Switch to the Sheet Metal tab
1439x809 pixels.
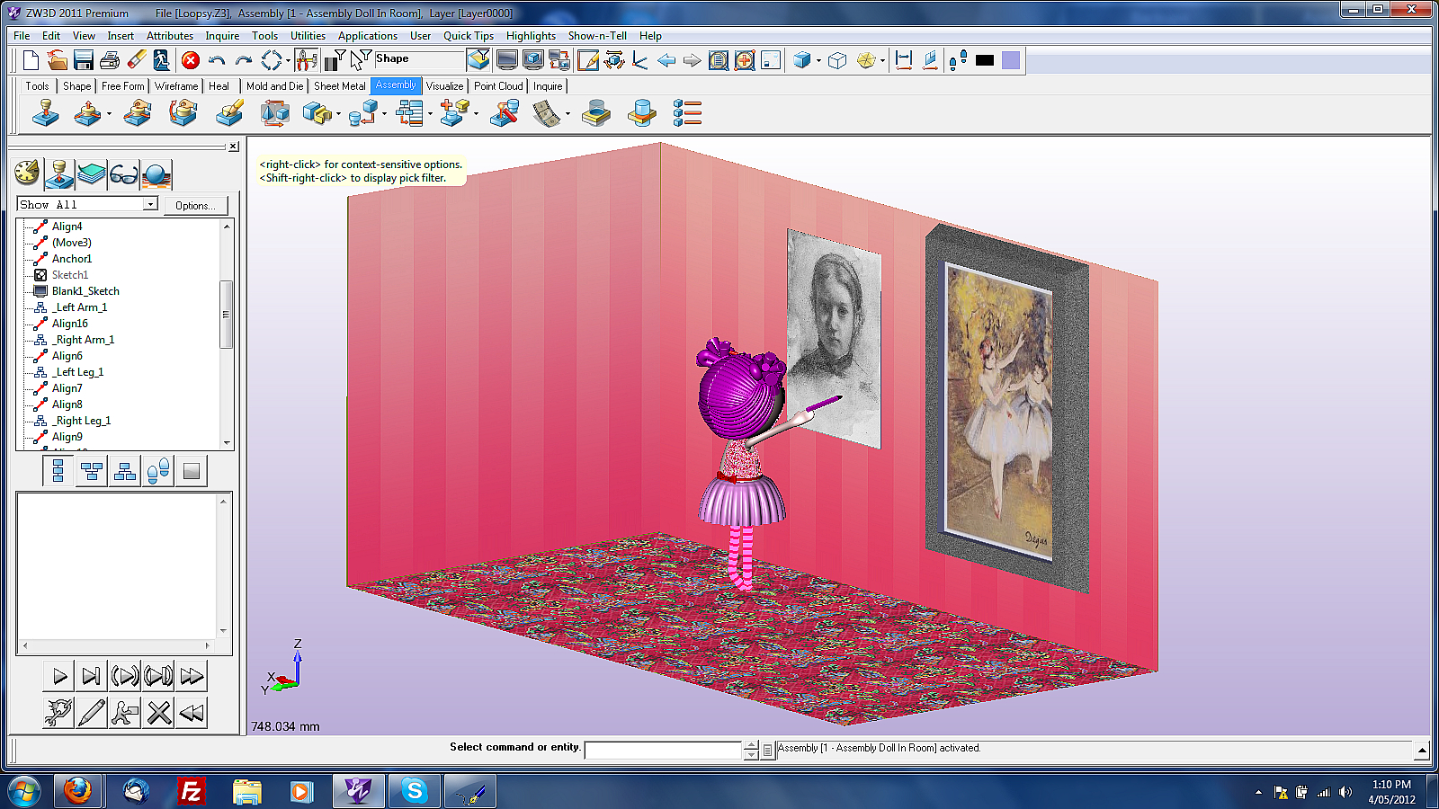point(340,86)
